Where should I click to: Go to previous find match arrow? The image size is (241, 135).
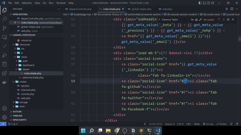pos(219,19)
